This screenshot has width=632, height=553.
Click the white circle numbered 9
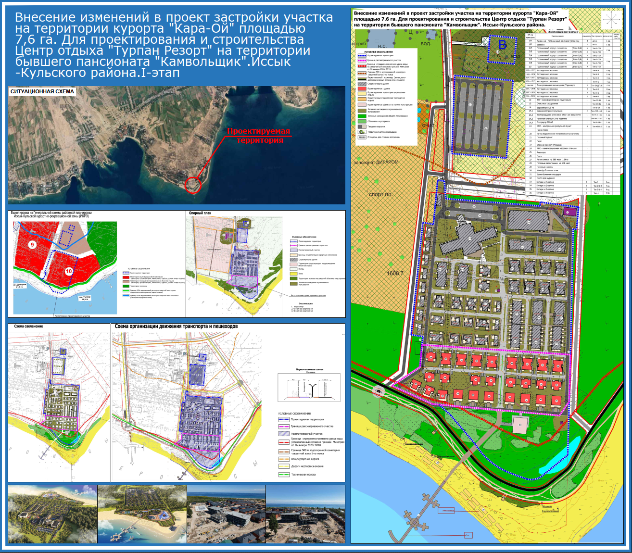[x=32, y=245]
